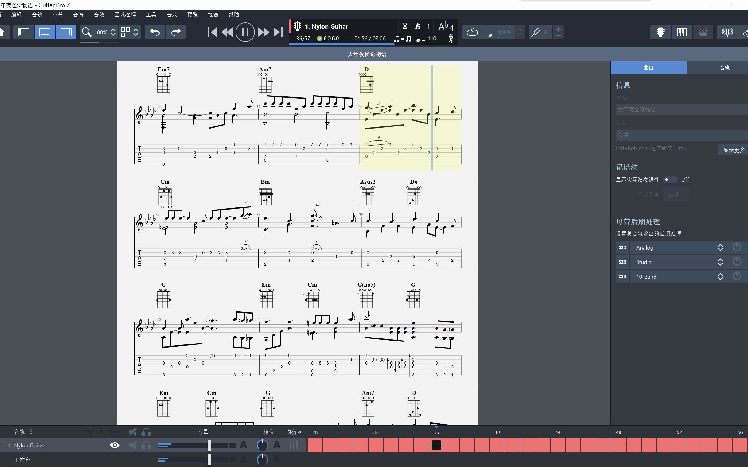
Task: Open the metronome settings icon
Action: point(418,26)
